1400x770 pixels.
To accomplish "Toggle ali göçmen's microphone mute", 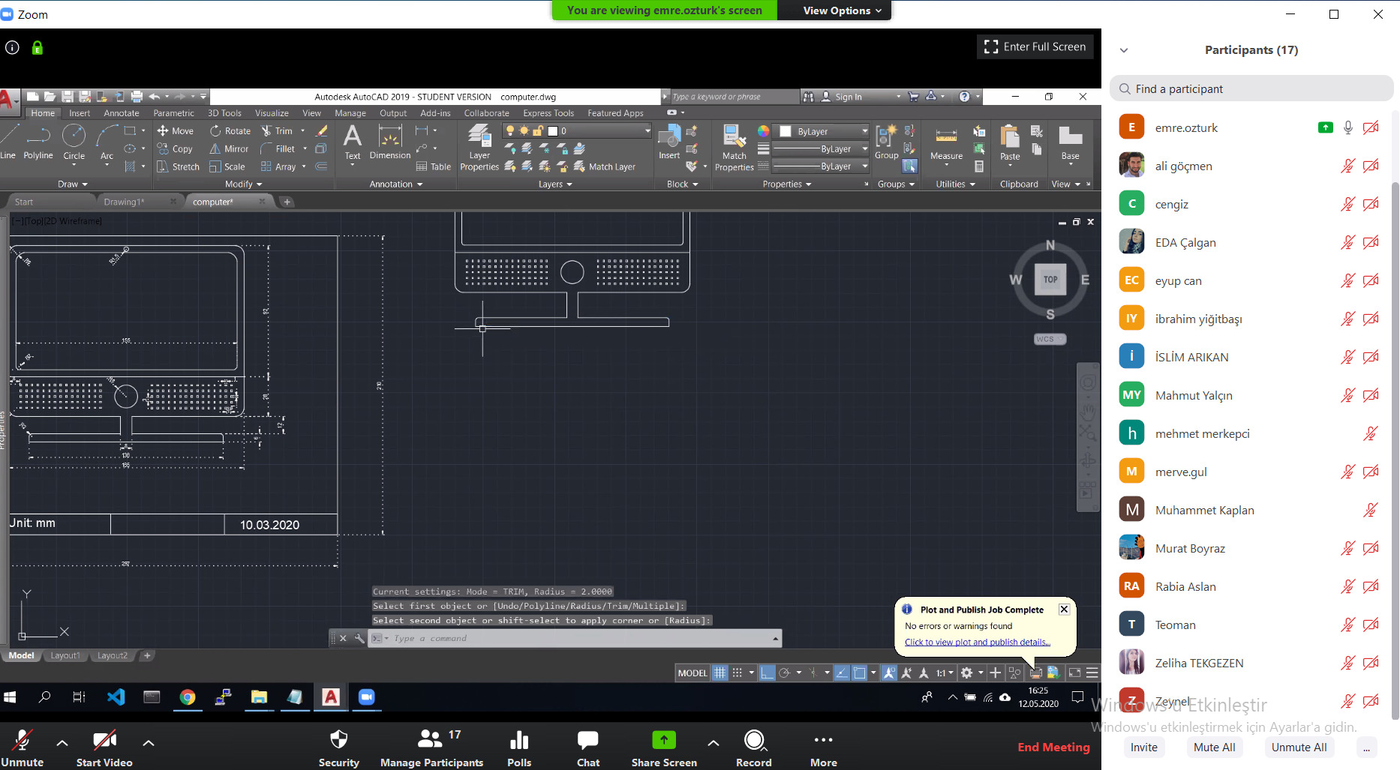I will 1348,166.
